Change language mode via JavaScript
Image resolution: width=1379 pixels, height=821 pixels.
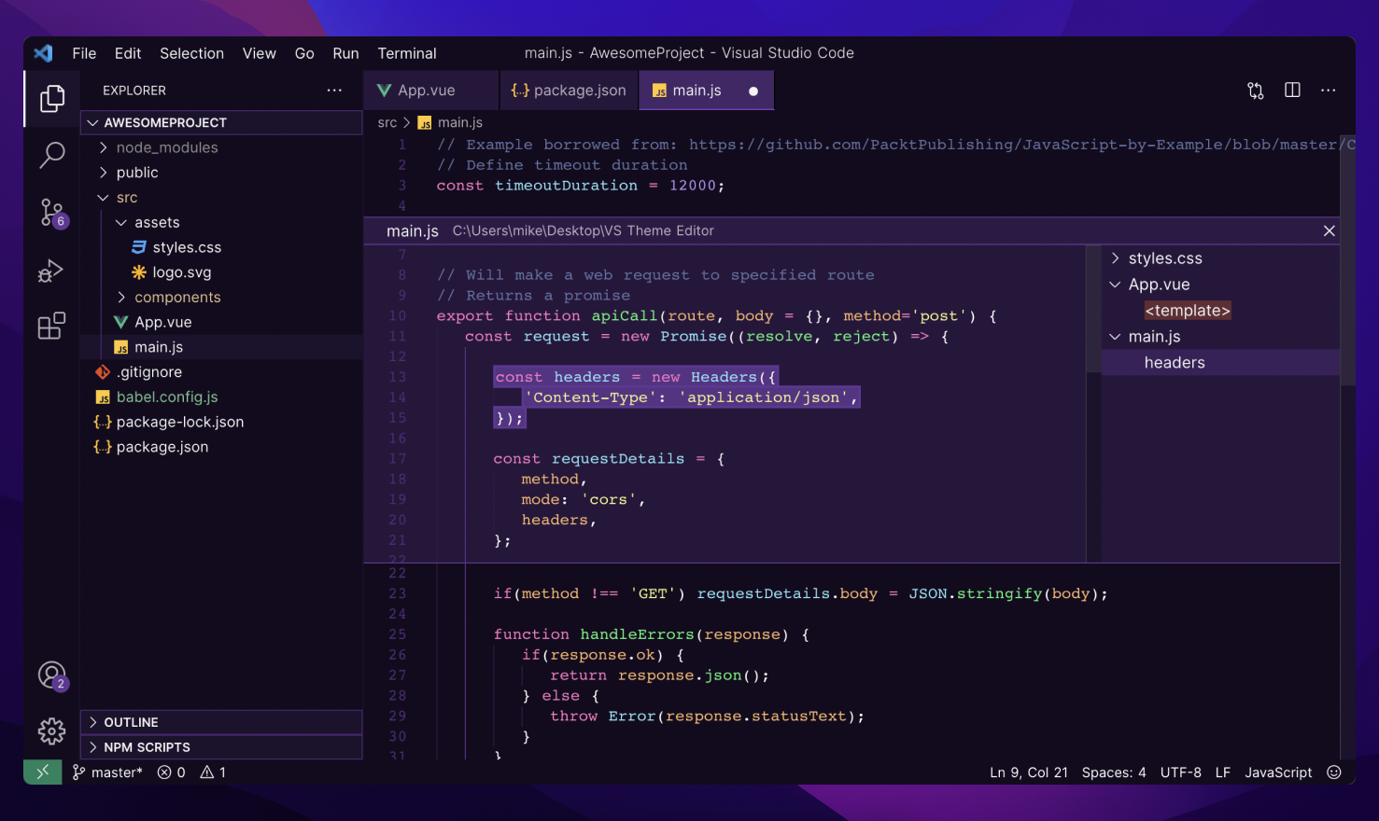click(1278, 772)
